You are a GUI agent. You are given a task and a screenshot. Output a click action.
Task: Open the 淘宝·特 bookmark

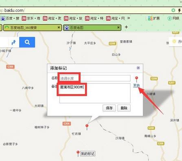click(x=94, y=18)
